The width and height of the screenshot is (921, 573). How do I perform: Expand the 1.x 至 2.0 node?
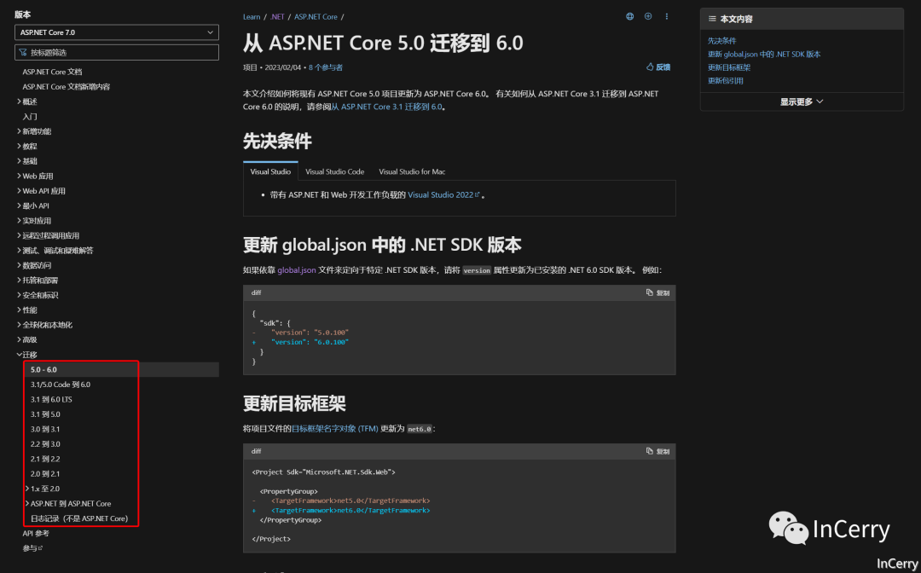pos(27,489)
